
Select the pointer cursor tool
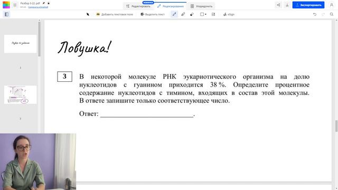(88, 14)
